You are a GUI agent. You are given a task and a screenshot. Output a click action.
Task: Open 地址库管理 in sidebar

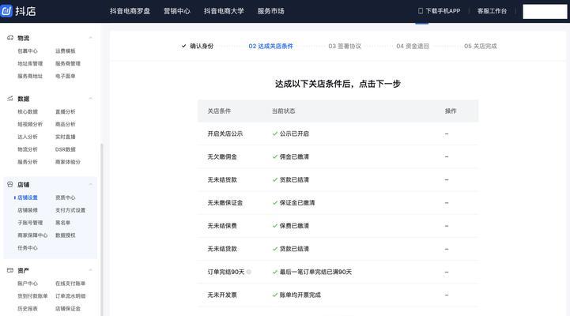[30, 63]
